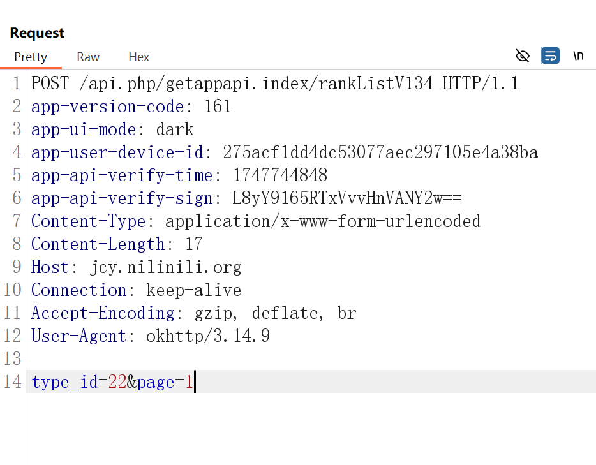Image resolution: width=596 pixels, height=465 pixels.
Task: Click the Request panel title
Action: (36, 33)
